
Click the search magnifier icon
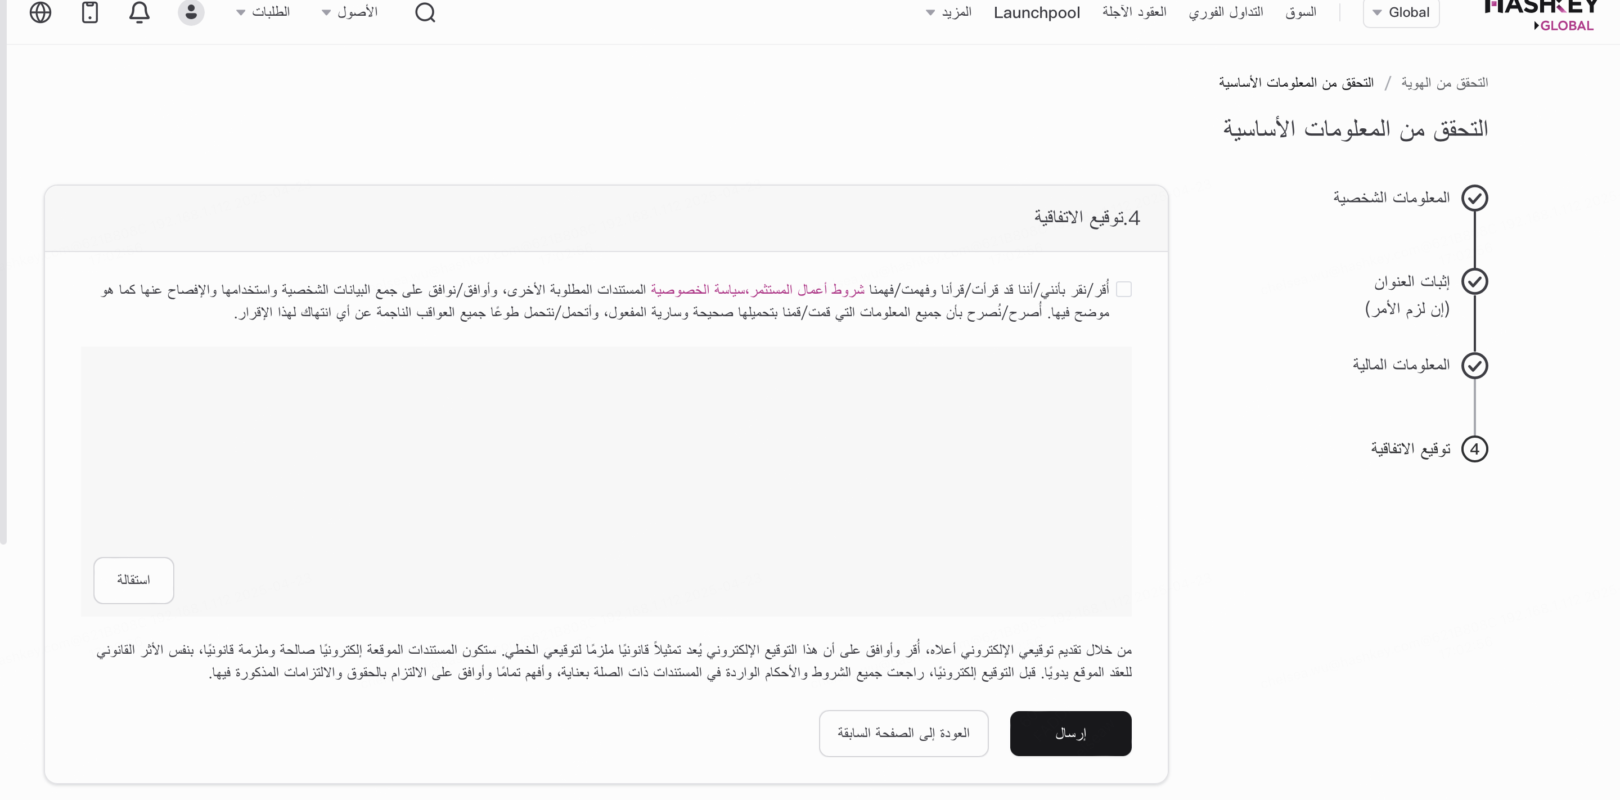[425, 12]
